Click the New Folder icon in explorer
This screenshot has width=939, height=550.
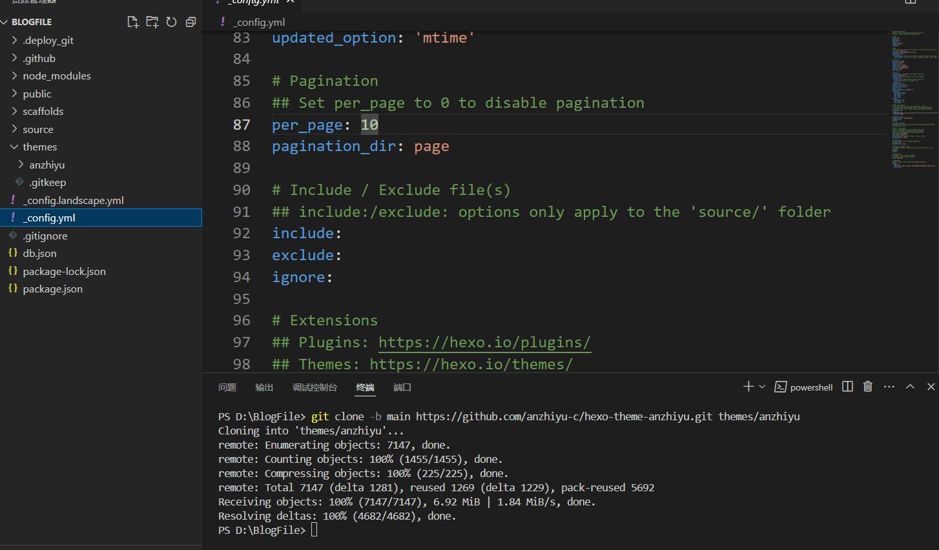pos(152,22)
